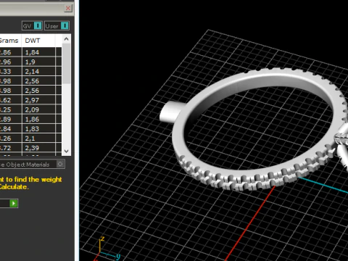Click the Grams column header
The width and height of the screenshot is (348, 261).
11,41
